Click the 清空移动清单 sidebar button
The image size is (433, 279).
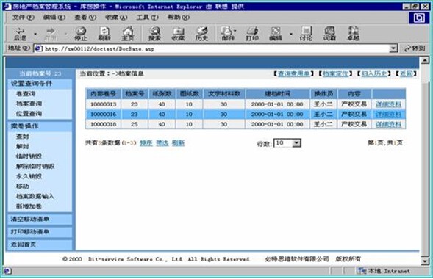pyautogui.click(x=40, y=220)
